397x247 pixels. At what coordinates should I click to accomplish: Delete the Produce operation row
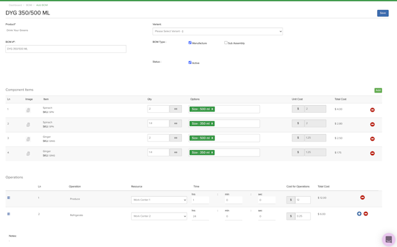(x=363, y=197)
